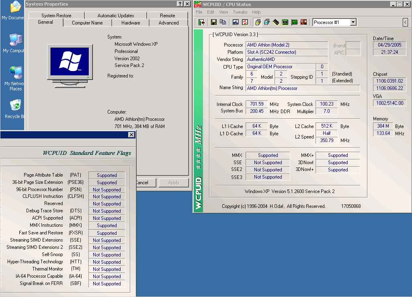
Task: Click the green expansion card toolbar icon
Action: coord(294,22)
